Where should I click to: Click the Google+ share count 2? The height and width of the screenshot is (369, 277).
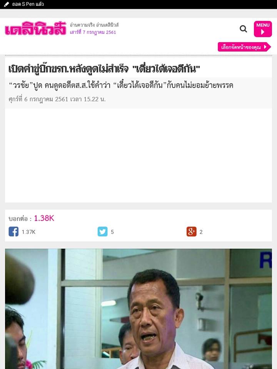[201, 232]
